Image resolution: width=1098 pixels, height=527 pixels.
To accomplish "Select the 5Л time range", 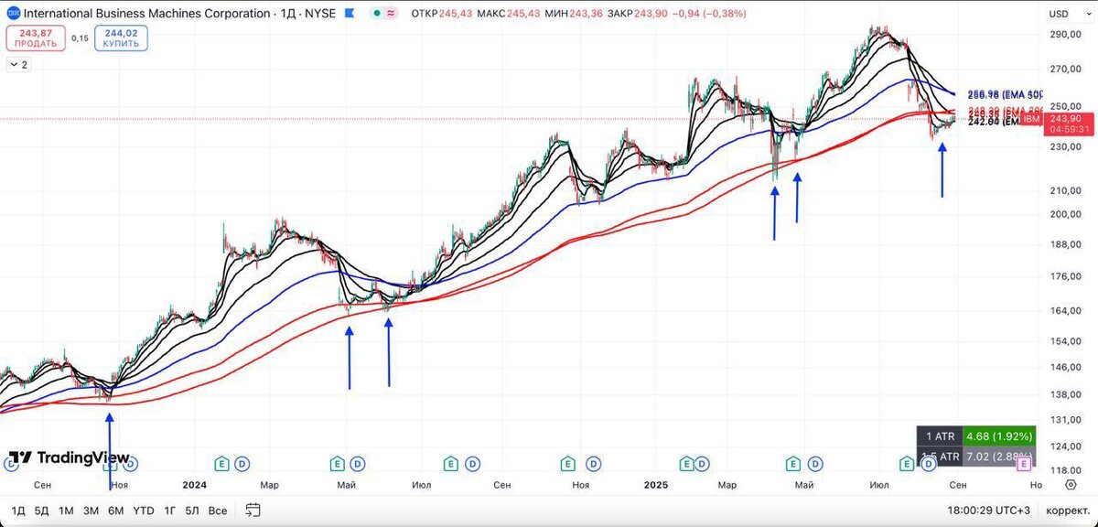I will 192,511.
